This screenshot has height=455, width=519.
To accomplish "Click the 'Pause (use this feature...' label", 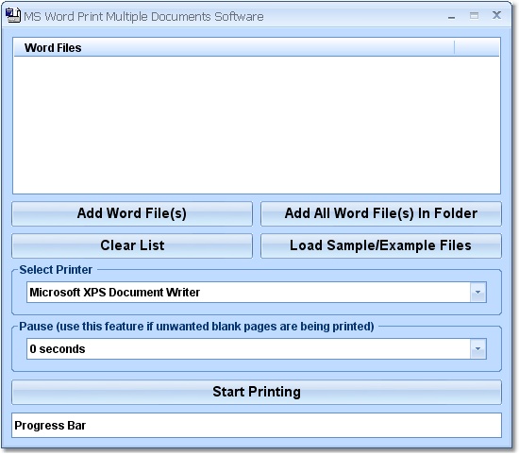I will pyautogui.click(x=196, y=327).
